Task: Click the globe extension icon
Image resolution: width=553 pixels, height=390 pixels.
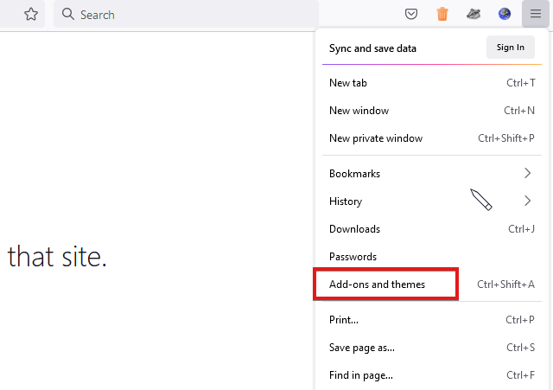Action: click(x=505, y=14)
